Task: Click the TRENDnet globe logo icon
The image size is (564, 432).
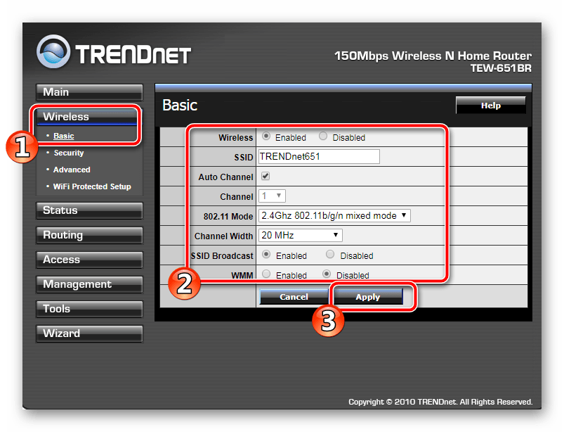Action: [x=53, y=51]
